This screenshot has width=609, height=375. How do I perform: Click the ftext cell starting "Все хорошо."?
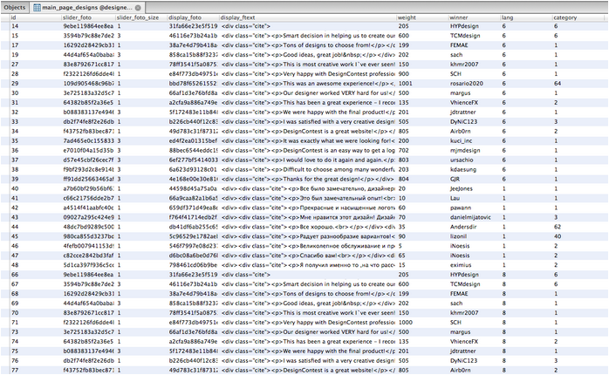[308, 227]
